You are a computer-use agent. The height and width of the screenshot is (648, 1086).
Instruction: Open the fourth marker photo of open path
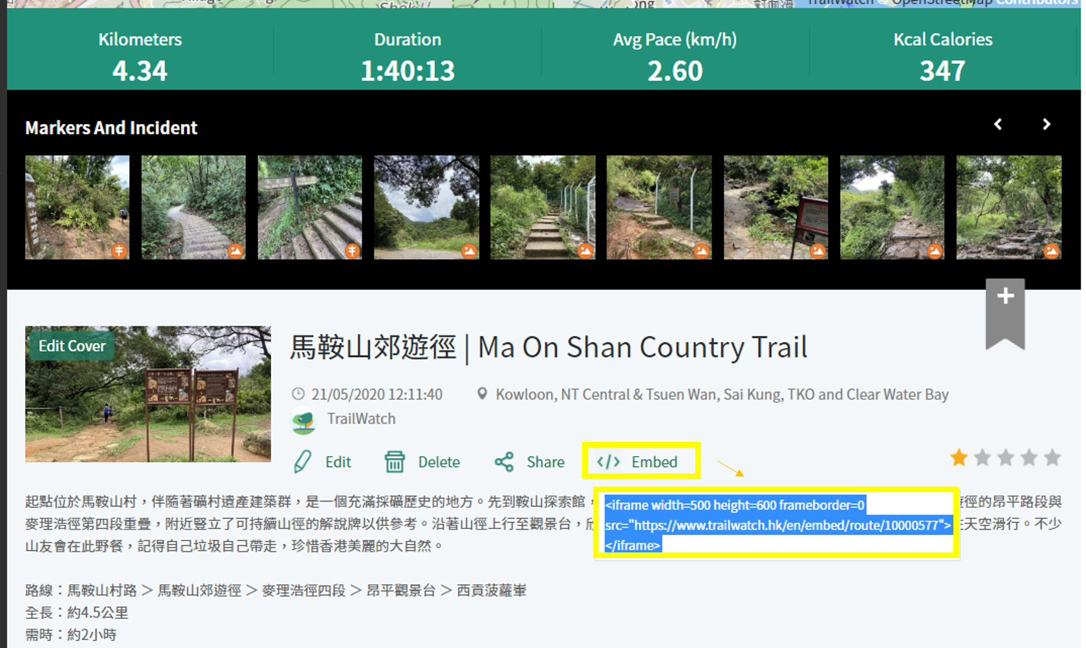pyautogui.click(x=426, y=207)
